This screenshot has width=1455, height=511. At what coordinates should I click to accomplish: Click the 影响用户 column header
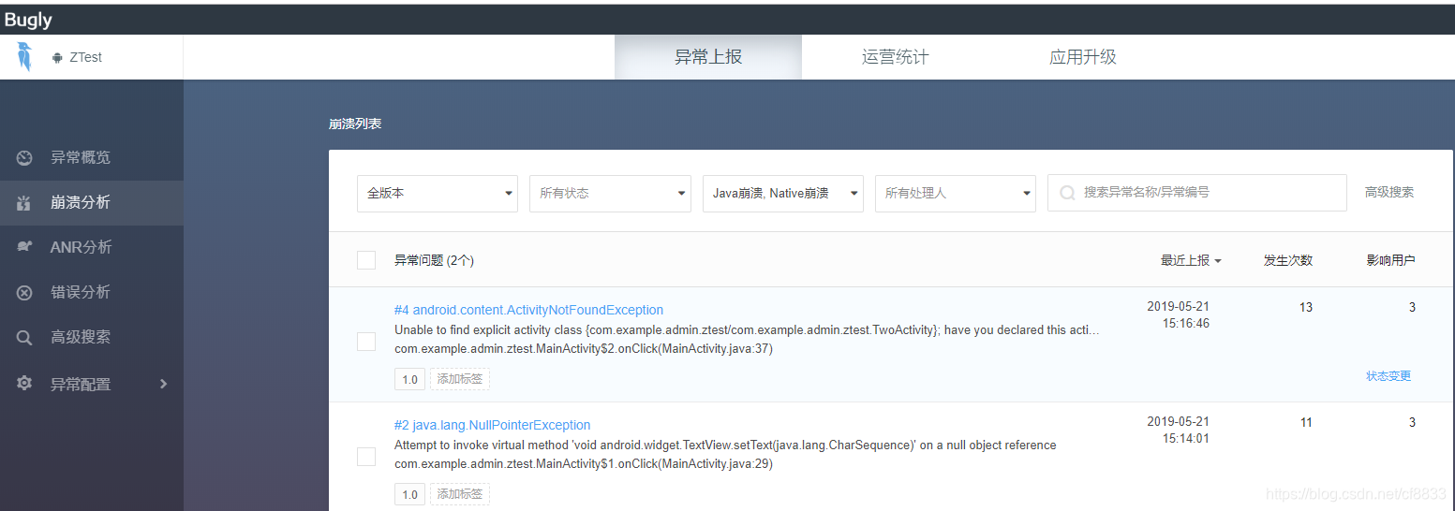tap(1390, 260)
